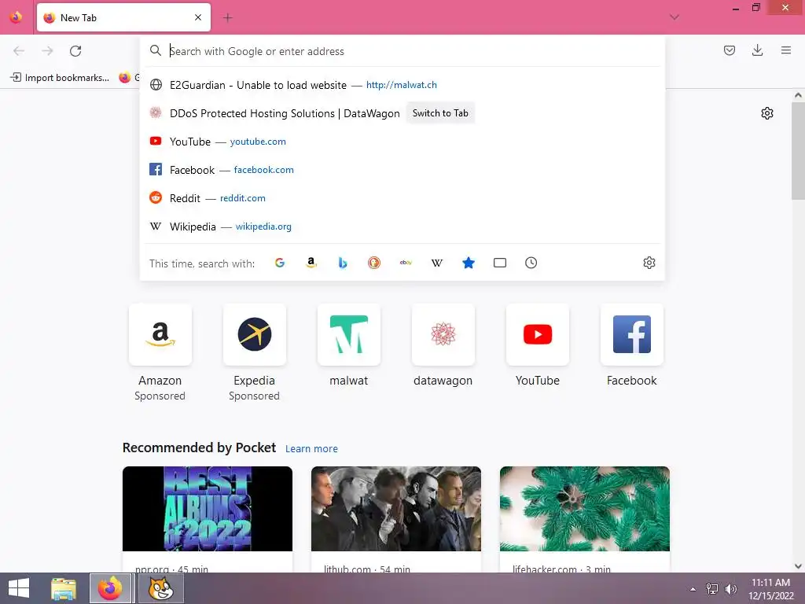Image resolution: width=805 pixels, height=604 pixels.
Task: Click scrollbar down arrow
Action: click(798, 566)
